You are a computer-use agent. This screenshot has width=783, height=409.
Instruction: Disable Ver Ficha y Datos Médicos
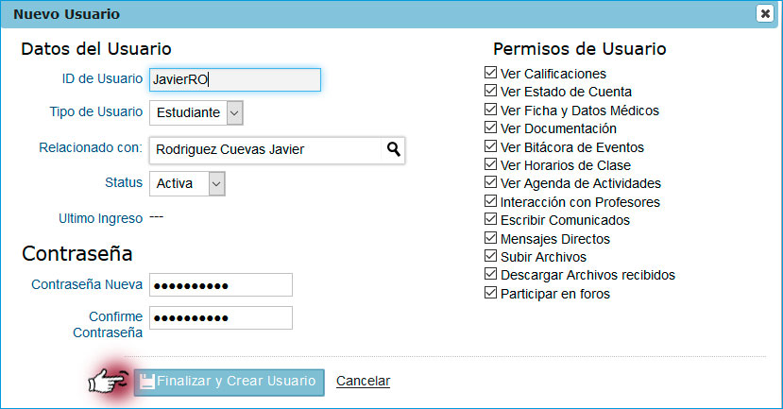[x=490, y=110]
